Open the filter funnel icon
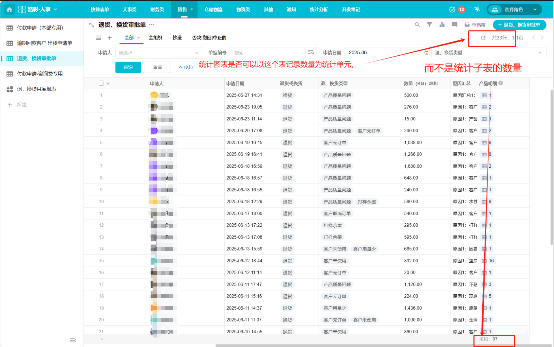Viewport: 554px width, 347px height. click(429, 25)
